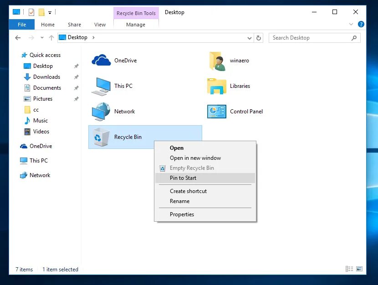Click the winaero label text
This screenshot has width=378, height=285.
[x=240, y=61]
